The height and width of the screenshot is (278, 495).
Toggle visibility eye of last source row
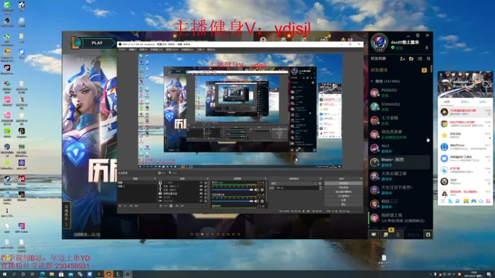201,201
